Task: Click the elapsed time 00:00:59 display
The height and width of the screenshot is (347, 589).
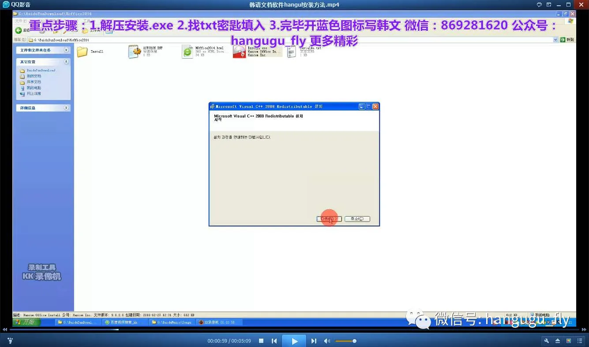Action: pyautogui.click(x=217, y=341)
